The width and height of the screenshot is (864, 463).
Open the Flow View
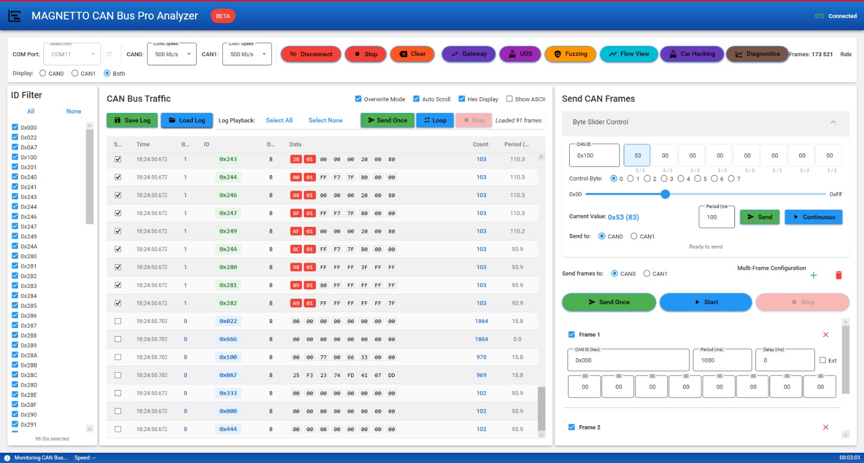point(629,54)
